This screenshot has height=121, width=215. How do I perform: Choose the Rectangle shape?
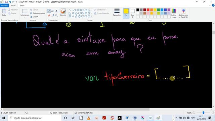click(x=79, y=10)
